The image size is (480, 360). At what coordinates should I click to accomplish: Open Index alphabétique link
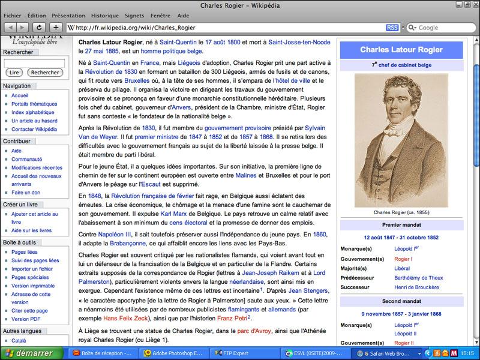point(33,112)
